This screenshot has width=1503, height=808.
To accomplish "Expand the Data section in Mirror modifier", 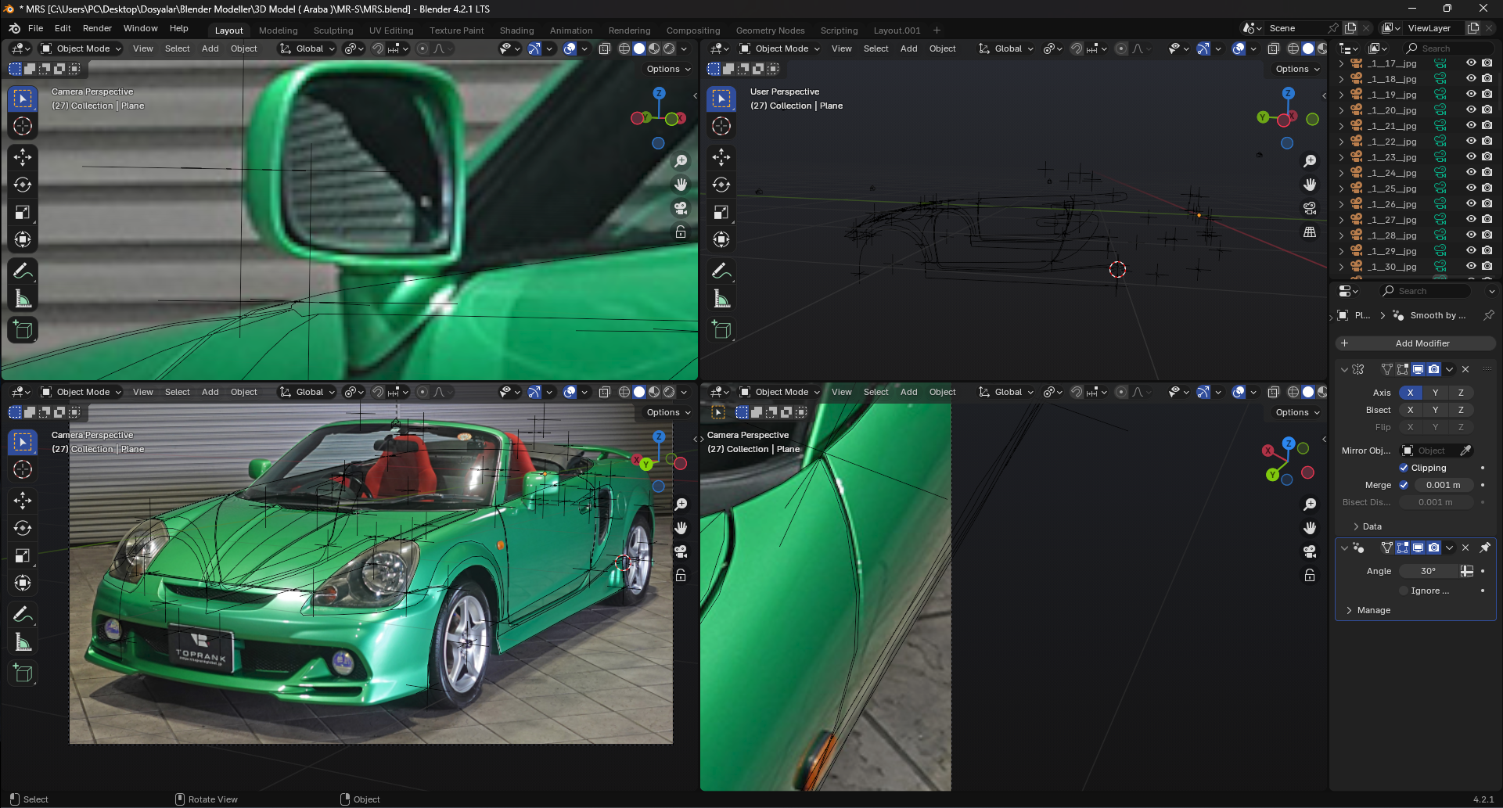I will [1372, 526].
